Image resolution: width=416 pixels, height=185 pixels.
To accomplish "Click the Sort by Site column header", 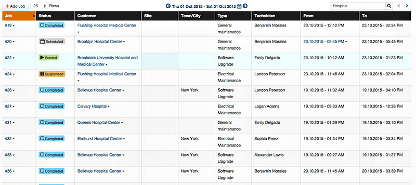I will coord(160,16).
